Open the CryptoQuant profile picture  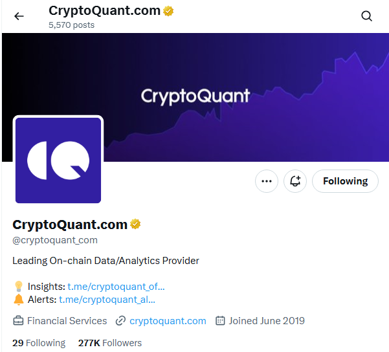(x=58, y=160)
